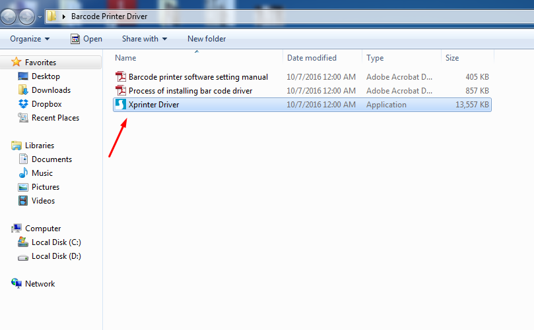Viewport: 534px width, 330px height.
Task: Open Downloads from Favorites
Action: (51, 90)
